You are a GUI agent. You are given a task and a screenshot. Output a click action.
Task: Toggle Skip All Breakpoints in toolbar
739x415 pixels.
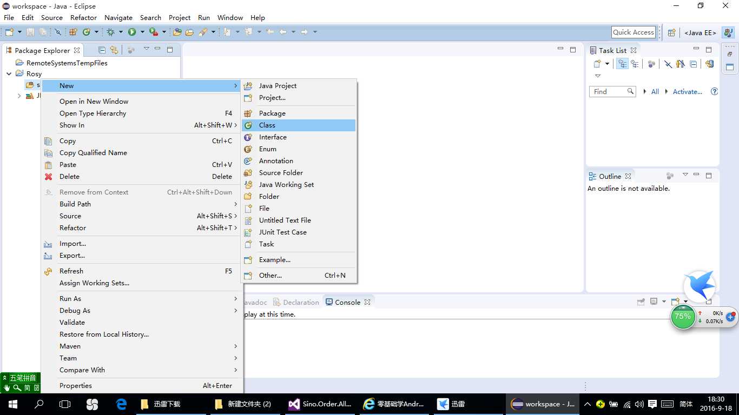pyautogui.click(x=58, y=32)
